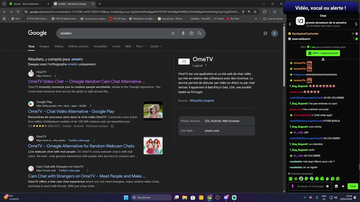This screenshot has height=202, width=360.
Task: Switch to the Vidéos courtes tab
Action: (x=78, y=46)
